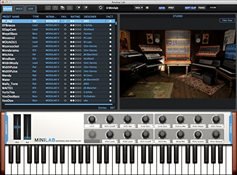Click the studio synthesizer room image
237x175 pixels.
(x=177, y=64)
